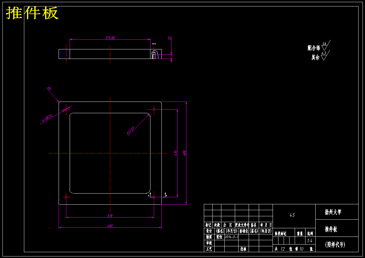Viewport: 365px width, 258px height.
Task: Click the 重量 header cell
Action: pos(300,233)
